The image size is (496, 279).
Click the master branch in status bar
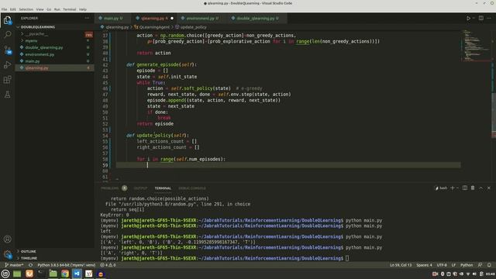pos(14,265)
